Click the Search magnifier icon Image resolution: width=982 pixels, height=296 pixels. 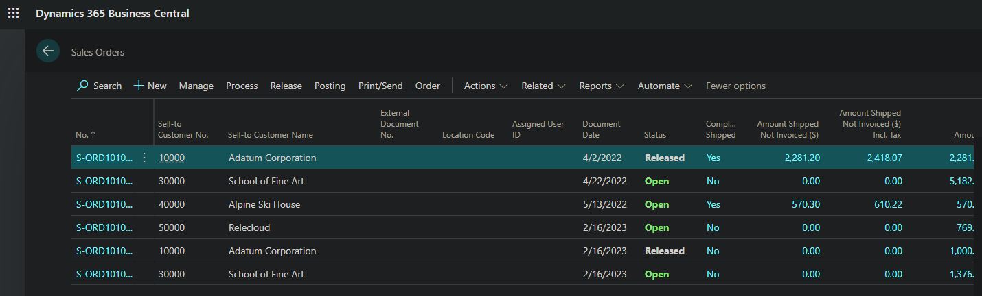(82, 86)
